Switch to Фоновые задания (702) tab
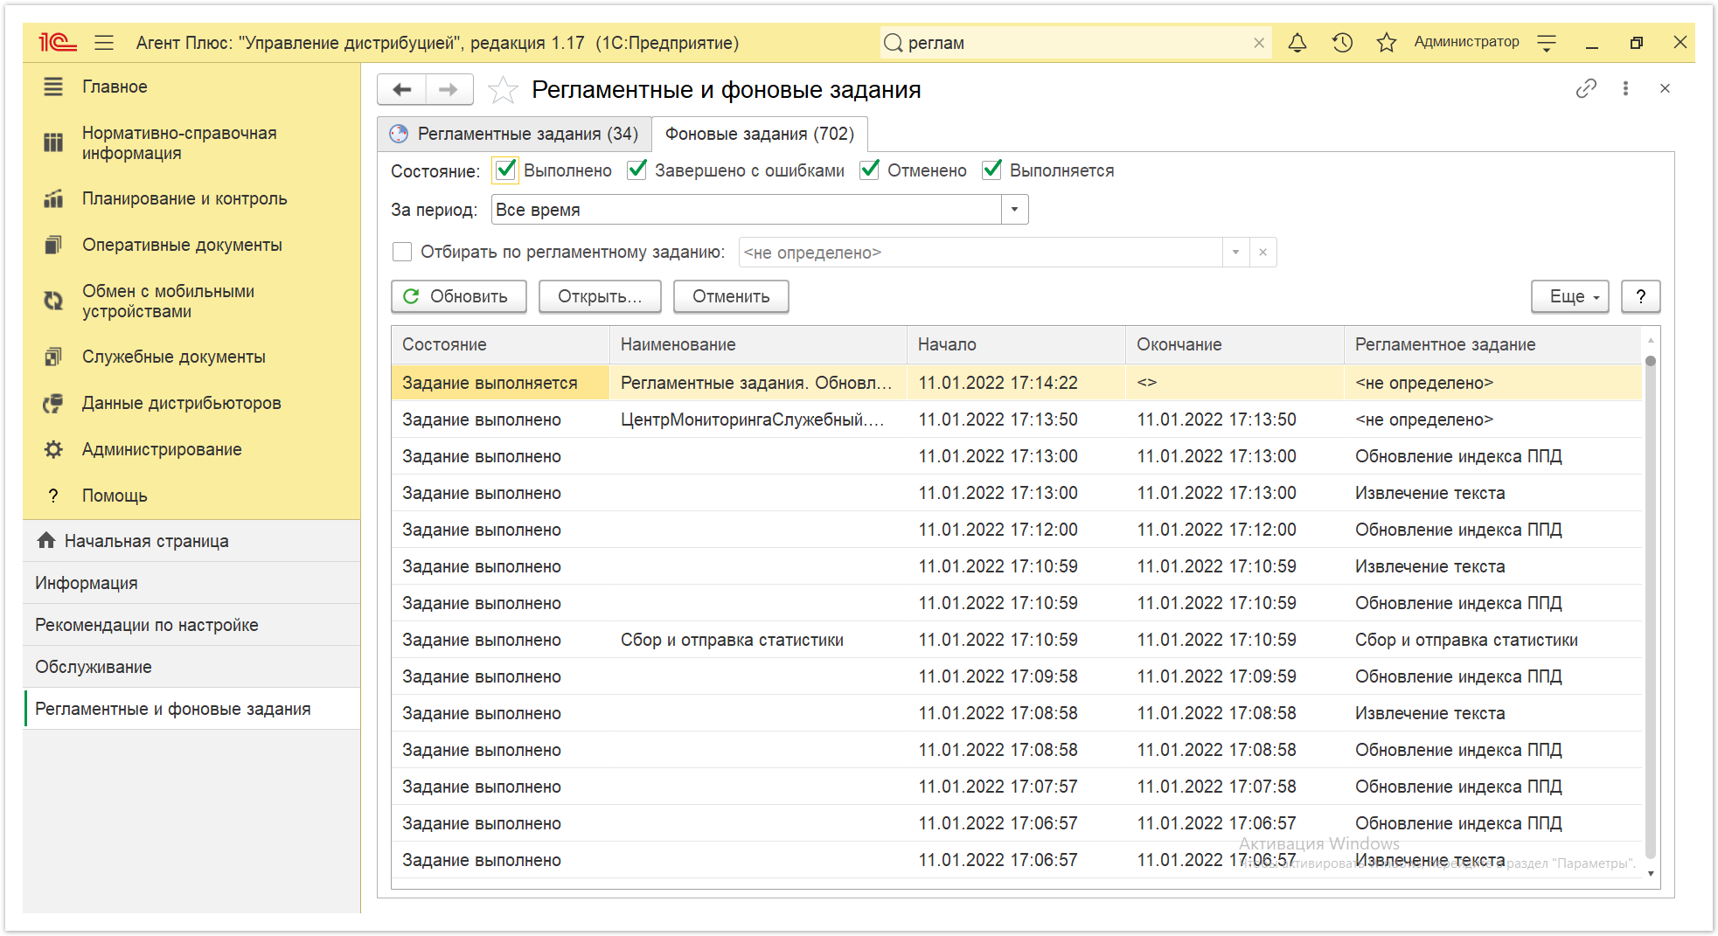This screenshot has height=936, width=1718. (x=760, y=134)
